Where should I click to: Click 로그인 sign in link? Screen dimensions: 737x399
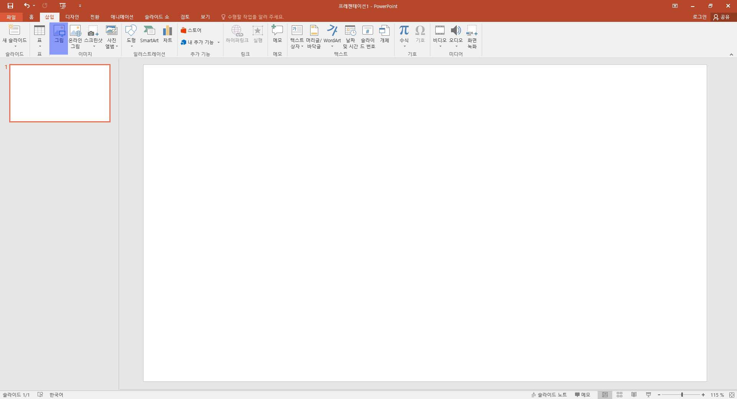click(699, 17)
